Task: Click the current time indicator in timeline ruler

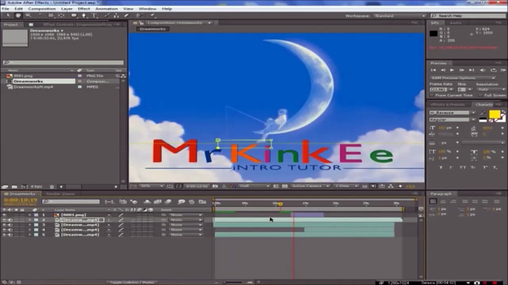Action: pos(280,204)
